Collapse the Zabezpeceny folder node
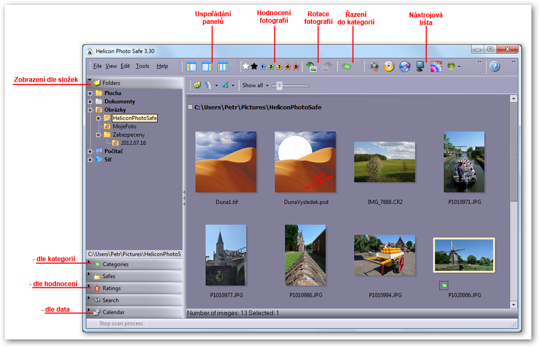This screenshot has width=539, height=347. (98, 135)
